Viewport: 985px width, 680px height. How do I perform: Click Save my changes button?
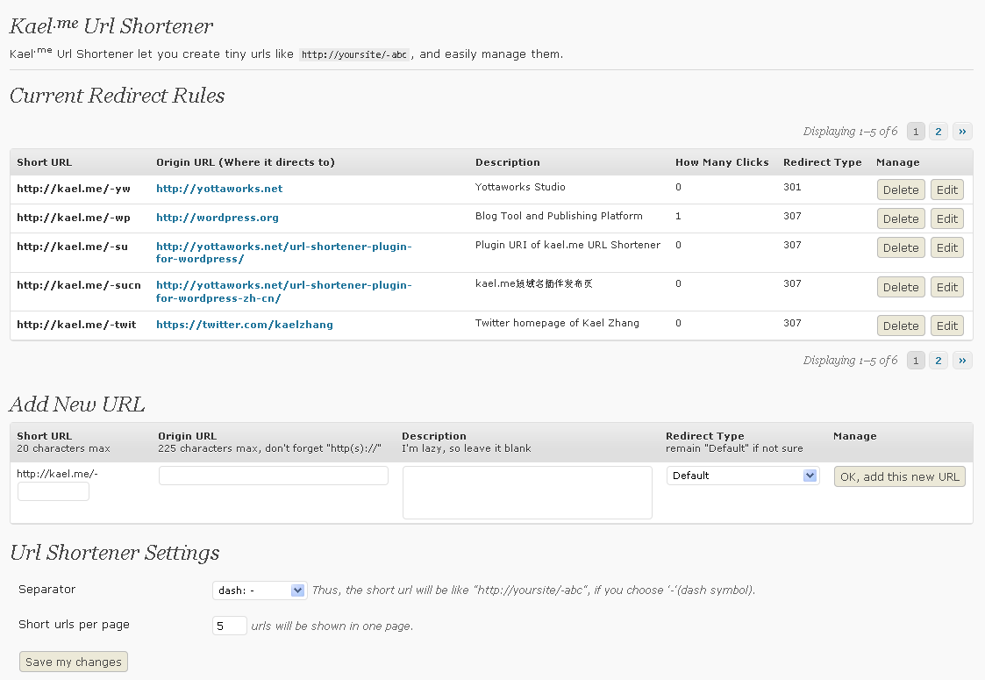[x=74, y=662]
